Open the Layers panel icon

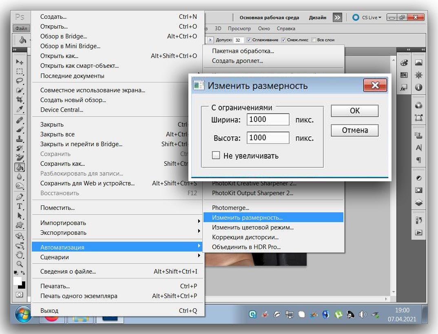coord(418,202)
